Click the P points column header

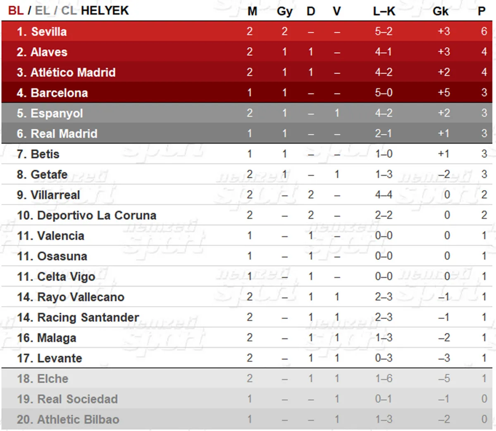click(482, 11)
